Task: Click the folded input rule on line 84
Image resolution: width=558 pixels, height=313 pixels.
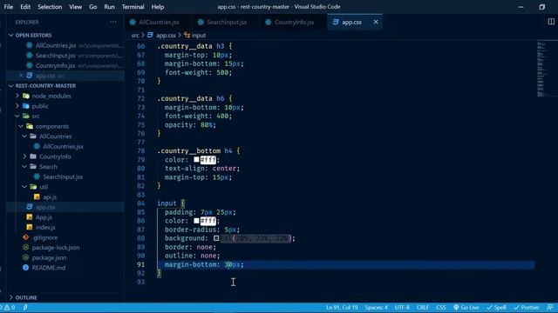Action: [x=171, y=203]
